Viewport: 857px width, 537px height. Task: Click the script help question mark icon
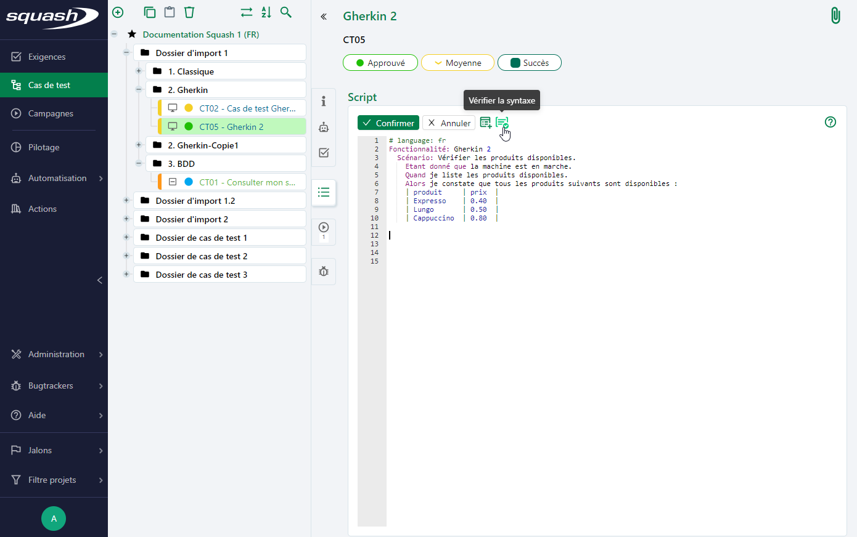[x=830, y=122]
